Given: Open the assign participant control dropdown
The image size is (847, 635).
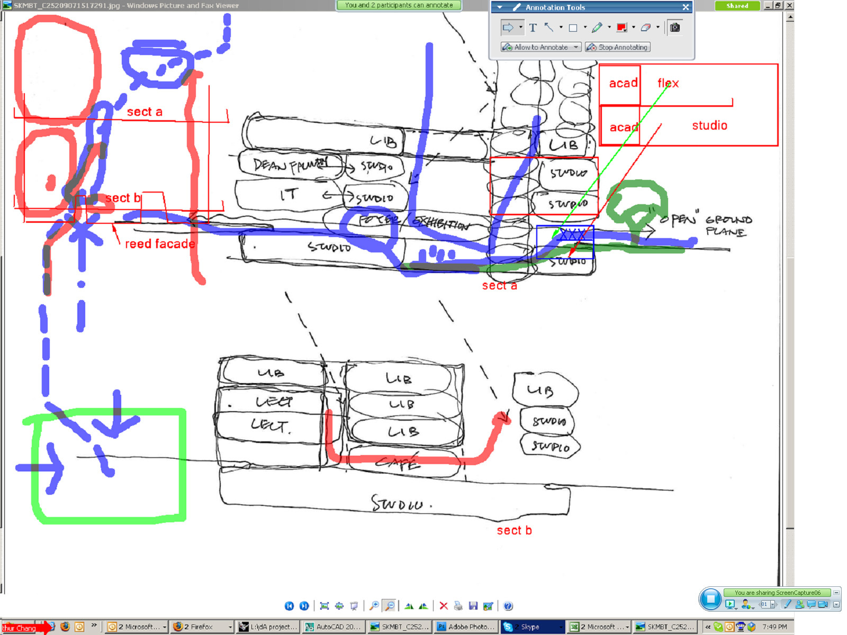Looking at the screenshot, I should point(747,604).
